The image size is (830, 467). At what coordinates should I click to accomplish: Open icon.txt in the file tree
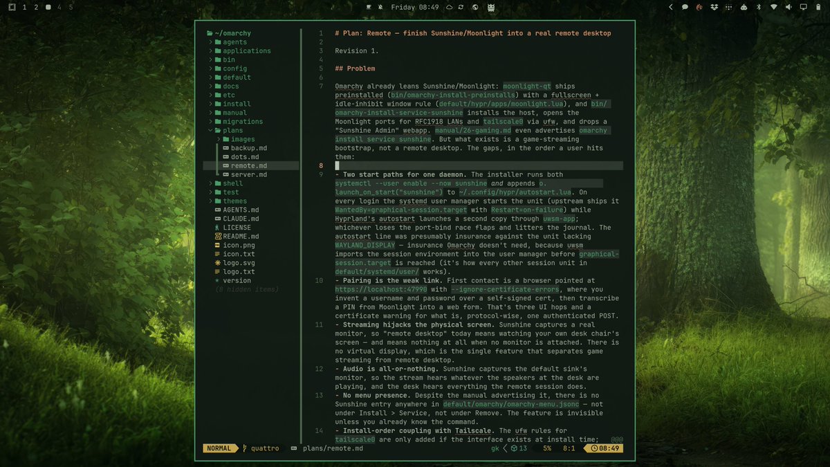[239, 254]
